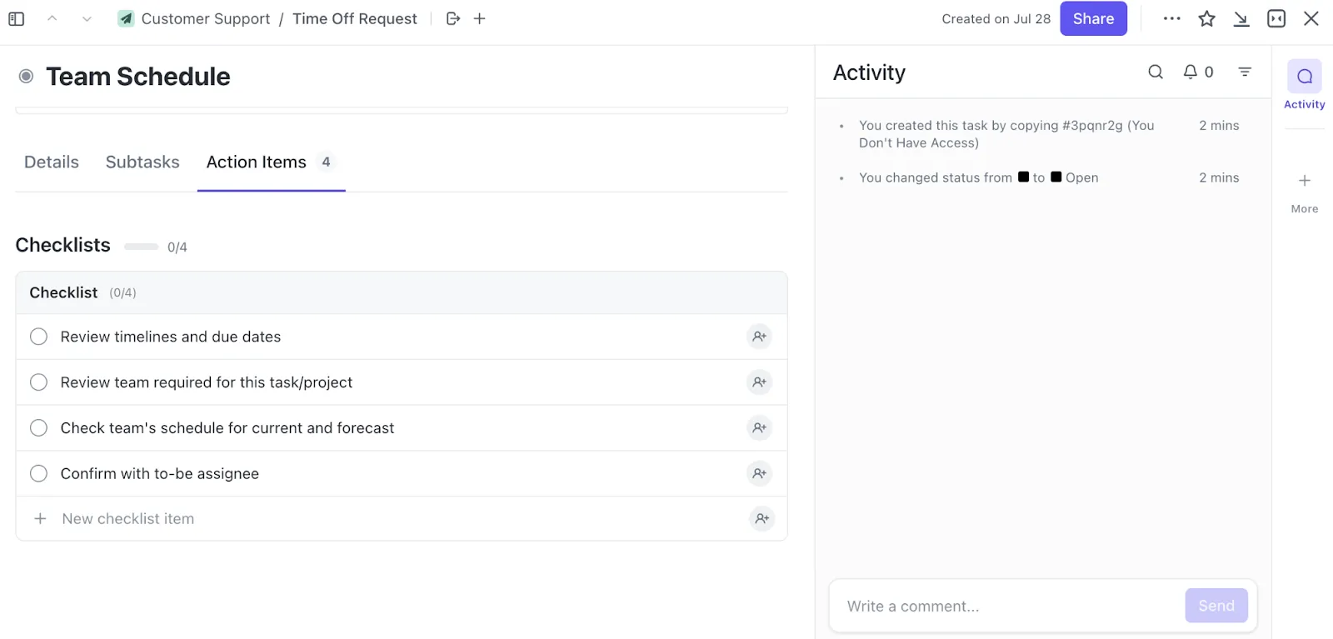Click the Customer Support space icon
Viewport: 1333px width, 639px height.
pos(126,18)
